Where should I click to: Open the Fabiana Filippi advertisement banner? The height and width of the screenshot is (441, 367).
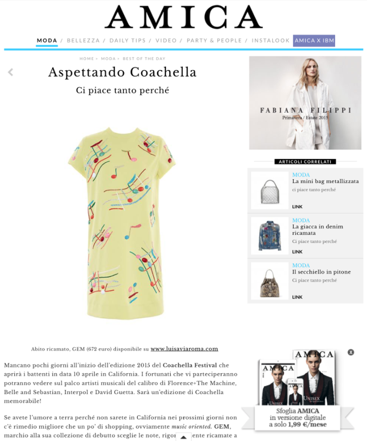[305, 103]
